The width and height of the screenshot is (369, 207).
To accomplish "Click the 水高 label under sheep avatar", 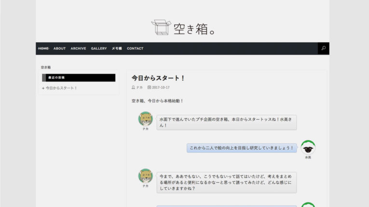I will [308, 157].
